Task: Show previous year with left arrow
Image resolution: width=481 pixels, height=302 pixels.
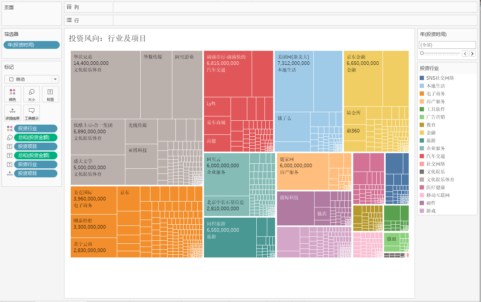Action: click(465, 54)
